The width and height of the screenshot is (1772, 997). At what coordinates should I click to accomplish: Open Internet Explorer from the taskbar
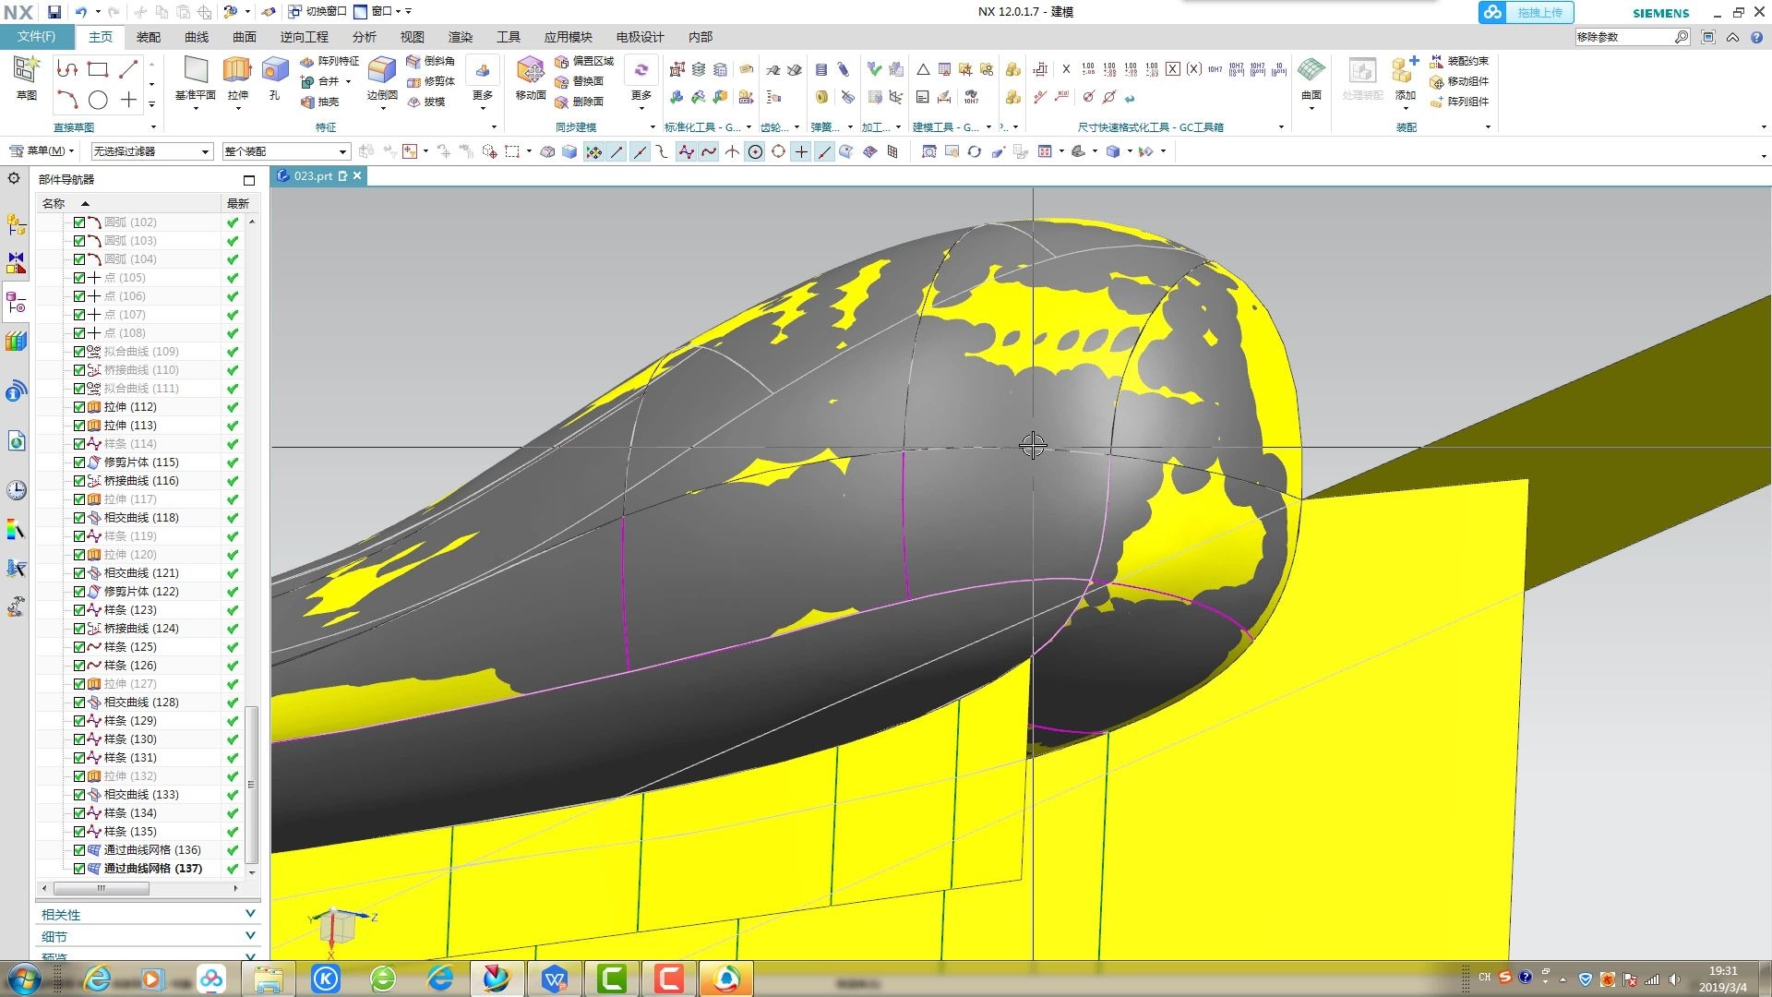click(x=98, y=979)
